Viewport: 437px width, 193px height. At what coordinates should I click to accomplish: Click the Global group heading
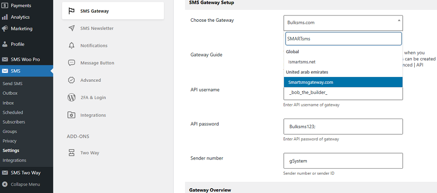pos(292,52)
